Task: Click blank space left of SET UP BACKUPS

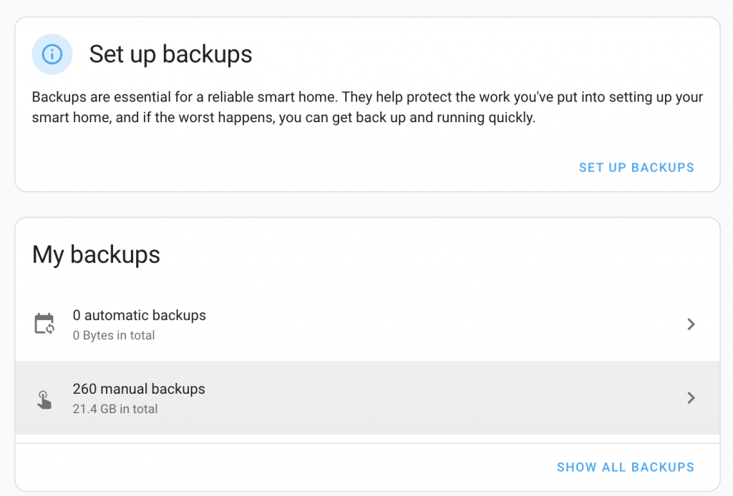Action: (x=286, y=167)
